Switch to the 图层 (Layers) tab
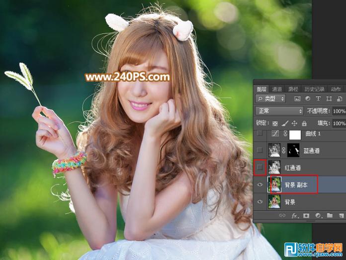346x260 pixels. pyautogui.click(x=261, y=89)
